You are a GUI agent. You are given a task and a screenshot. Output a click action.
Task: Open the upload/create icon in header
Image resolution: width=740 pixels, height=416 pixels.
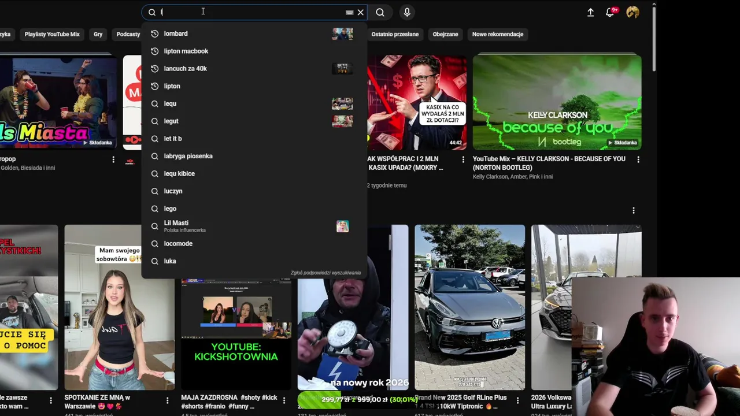coord(590,12)
